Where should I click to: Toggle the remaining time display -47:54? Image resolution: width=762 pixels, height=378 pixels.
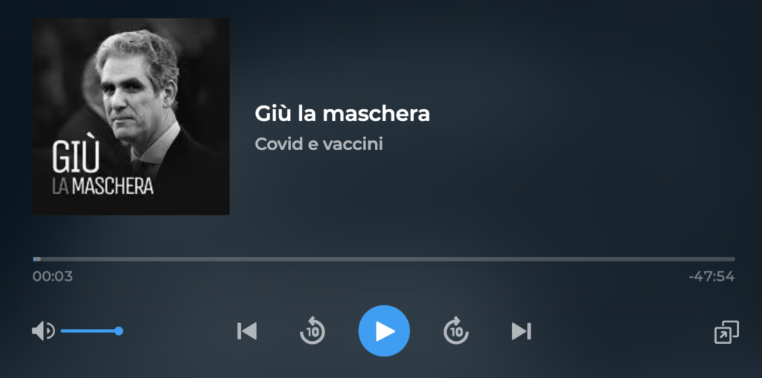click(x=711, y=276)
